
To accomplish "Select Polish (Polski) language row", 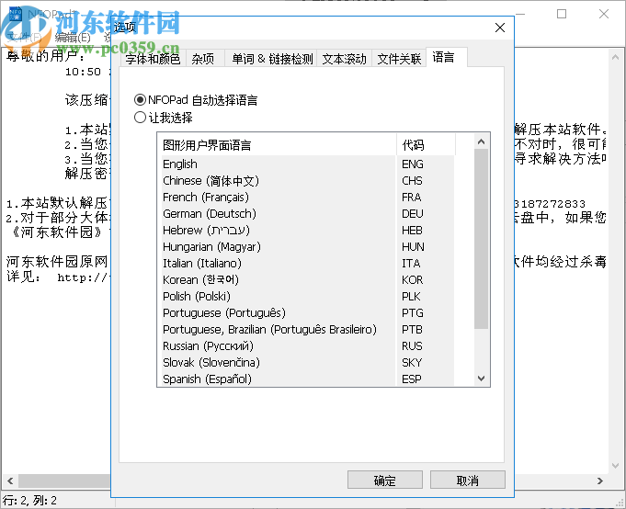I will (277, 297).
